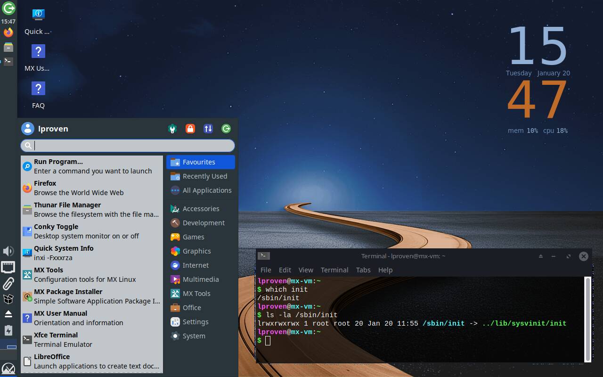Open the Tabs menu in the terminal
This screenshot has height=377, width=603.
(363, 270)
